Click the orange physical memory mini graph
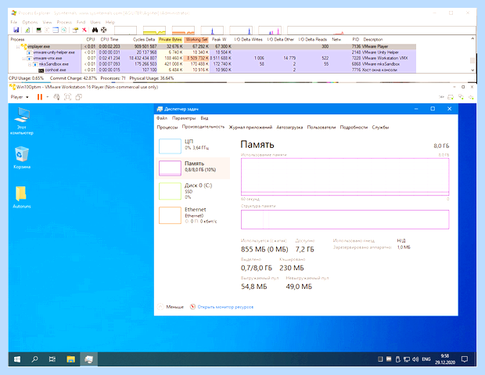 pos(183,31)
